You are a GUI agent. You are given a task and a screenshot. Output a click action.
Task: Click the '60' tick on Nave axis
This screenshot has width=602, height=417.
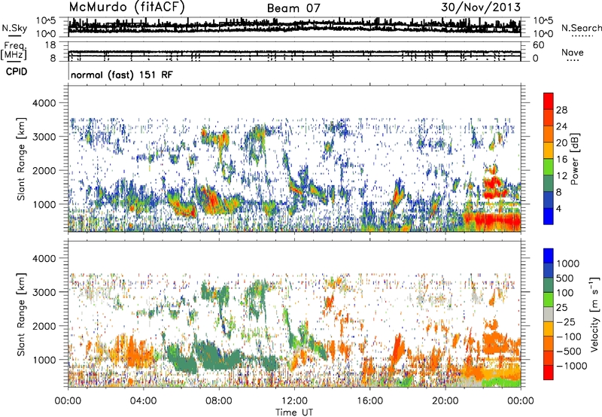coord(538,45)
